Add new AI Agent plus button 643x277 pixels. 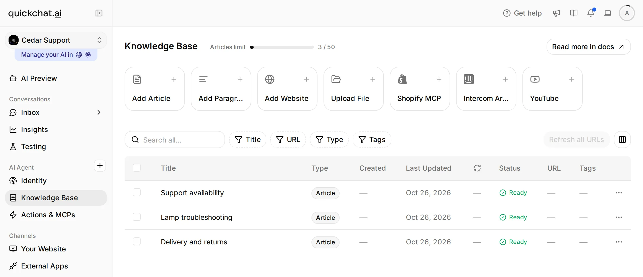tap(100, 166)
